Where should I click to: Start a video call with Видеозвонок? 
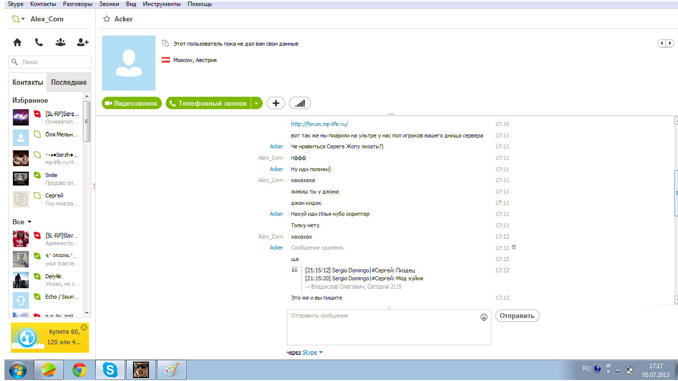[x=132, y=103]
